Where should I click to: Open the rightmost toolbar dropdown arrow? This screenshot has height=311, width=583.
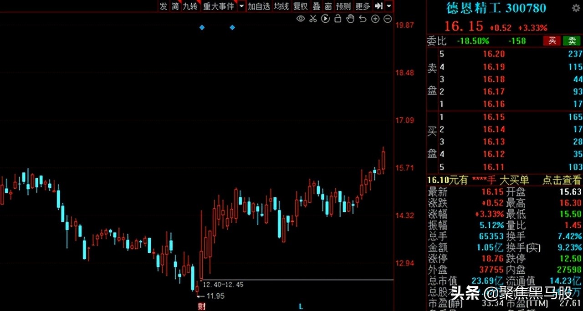(389, 6)
